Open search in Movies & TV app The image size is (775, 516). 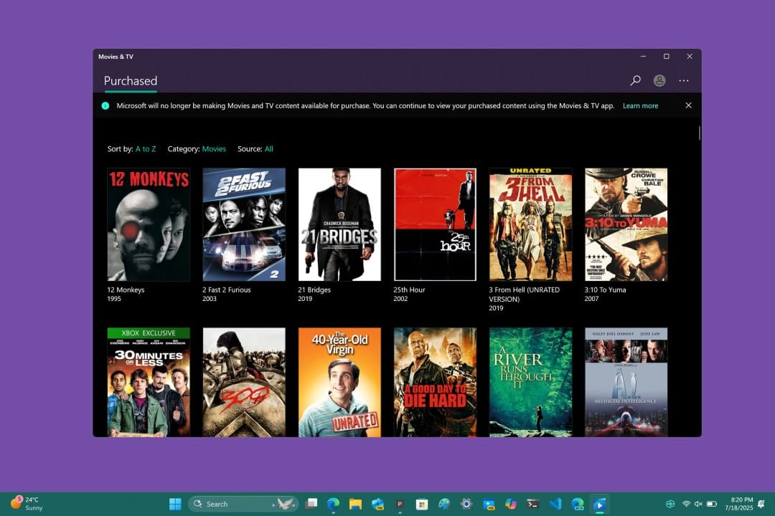click(x=636, y=80)
